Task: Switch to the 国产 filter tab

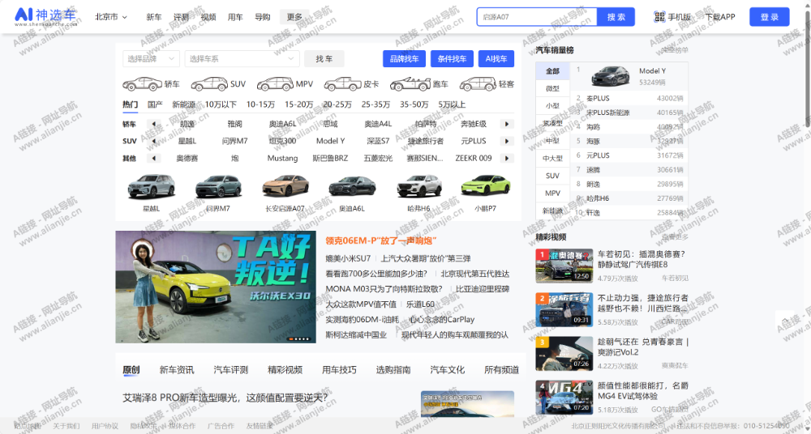Action: click(155, 104)
